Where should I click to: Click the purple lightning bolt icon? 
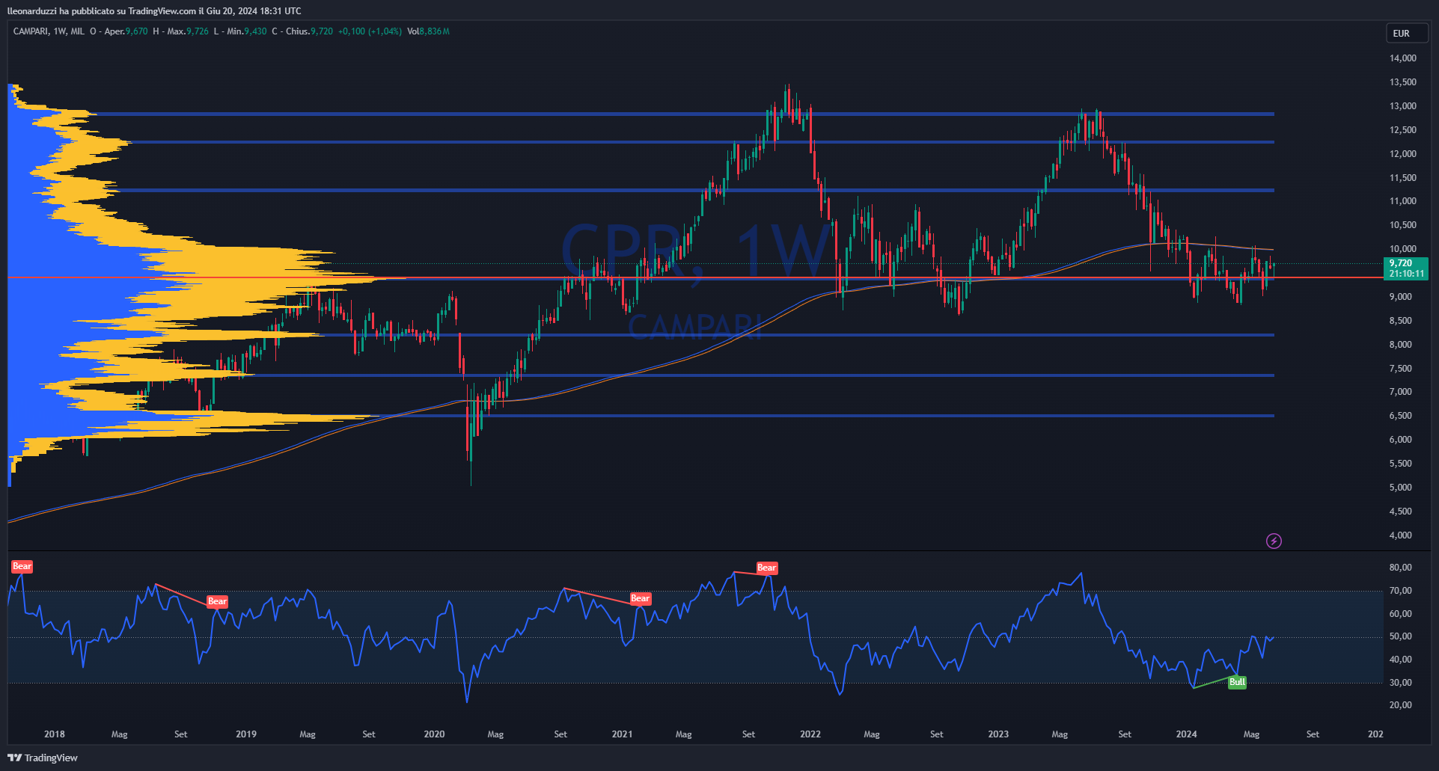1274,541
